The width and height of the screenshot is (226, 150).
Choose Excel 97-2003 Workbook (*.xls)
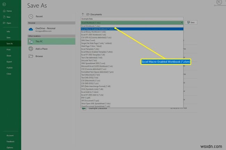tap(132, 35)
